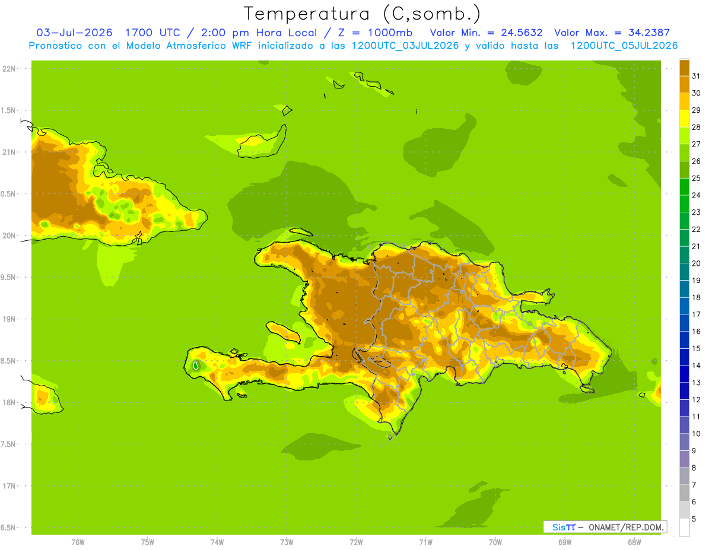This screenshot has height=550, width=712.
Task: Click the gray swatch between legend values 6 and 7
Action: (684, 493)
